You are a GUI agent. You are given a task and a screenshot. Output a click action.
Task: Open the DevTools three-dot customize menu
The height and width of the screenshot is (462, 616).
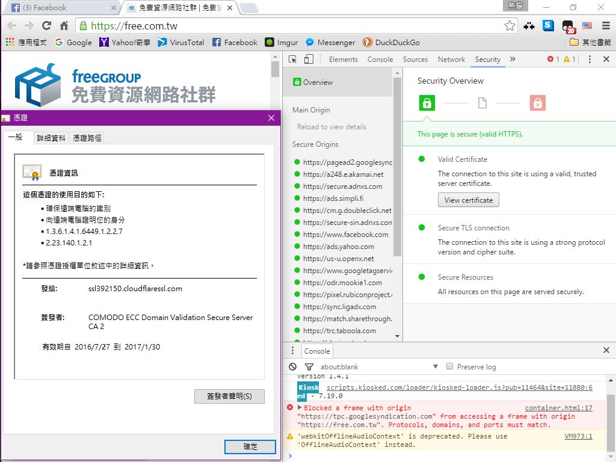(590, 59)
